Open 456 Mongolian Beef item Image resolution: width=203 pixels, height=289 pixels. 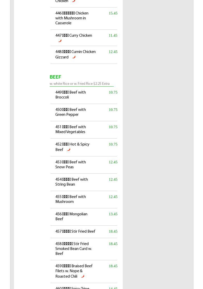(71, 217)
